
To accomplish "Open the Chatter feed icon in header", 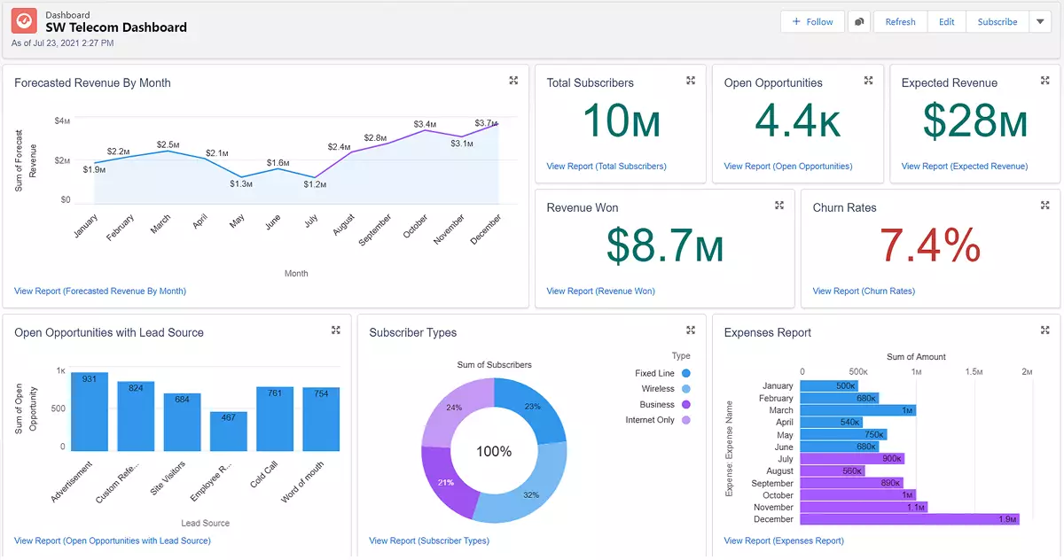I will click(858, 21).
